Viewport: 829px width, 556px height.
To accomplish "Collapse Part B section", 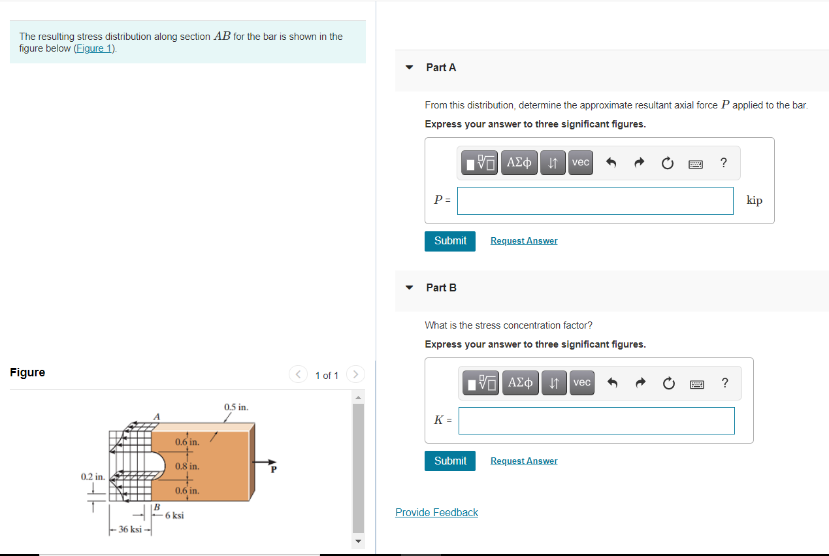I will pyautogui.click(x=410, y=287).
